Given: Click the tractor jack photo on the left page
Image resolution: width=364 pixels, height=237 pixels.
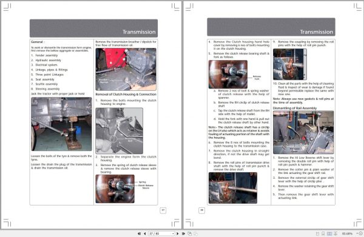Looking at the screenshot, I should click(61, 124).
